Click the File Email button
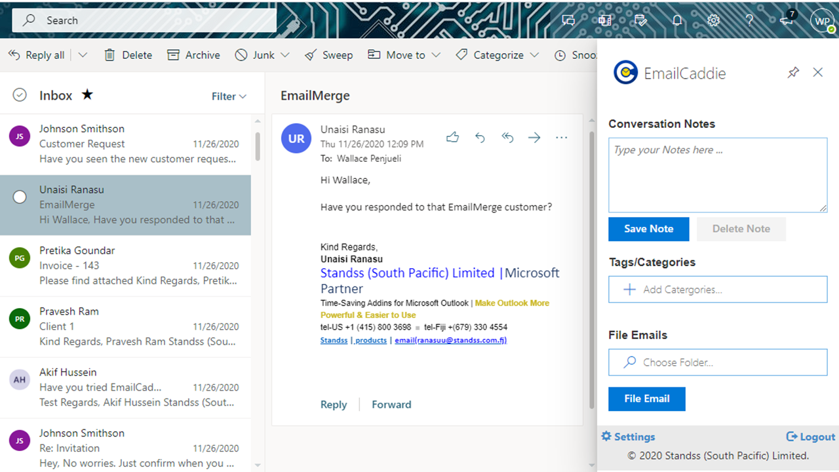Image resolution: width=839 pixels, height=472 pixels. tap(647, 399)
